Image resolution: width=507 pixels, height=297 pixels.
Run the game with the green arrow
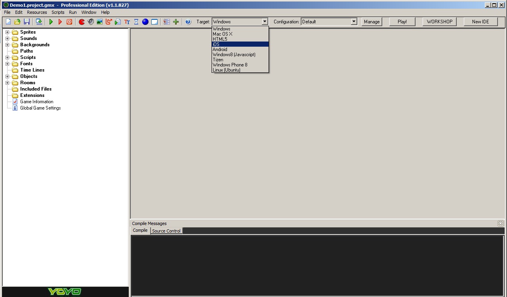click(x=51, y=22)
